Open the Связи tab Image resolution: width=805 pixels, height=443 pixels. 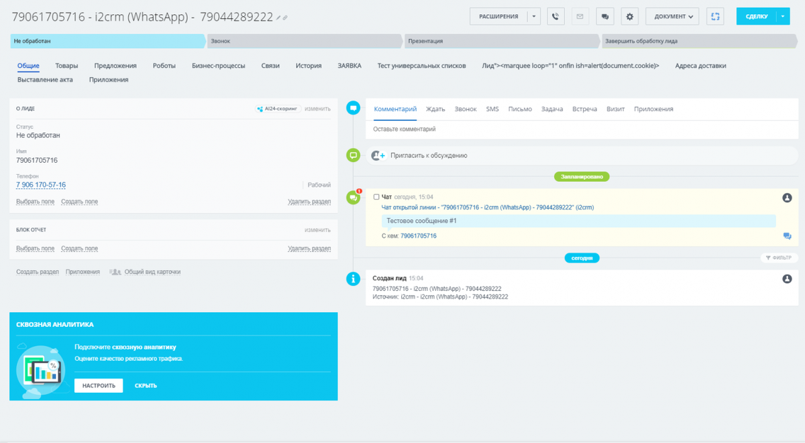point(270,66)
